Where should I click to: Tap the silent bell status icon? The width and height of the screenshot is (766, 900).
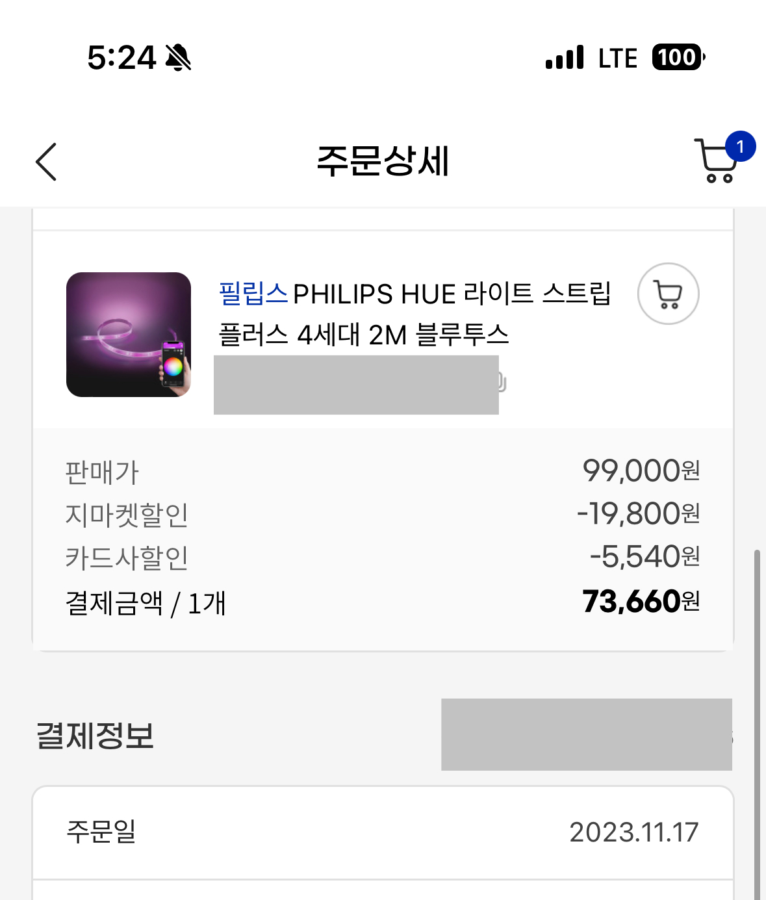[x=178, y=57]
